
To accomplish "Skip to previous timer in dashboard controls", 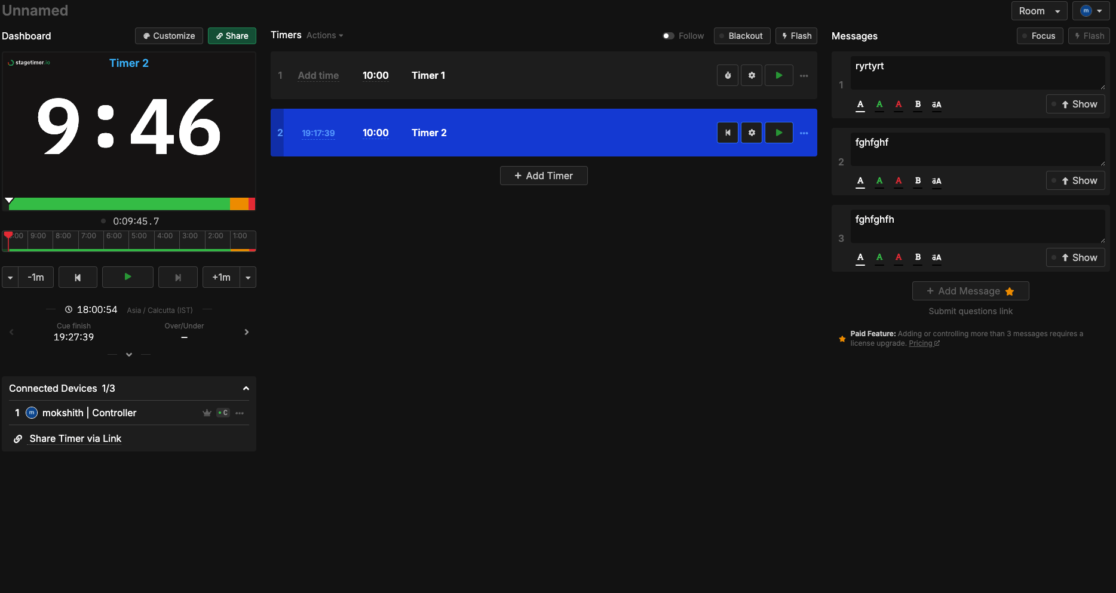I will (78, 277).
